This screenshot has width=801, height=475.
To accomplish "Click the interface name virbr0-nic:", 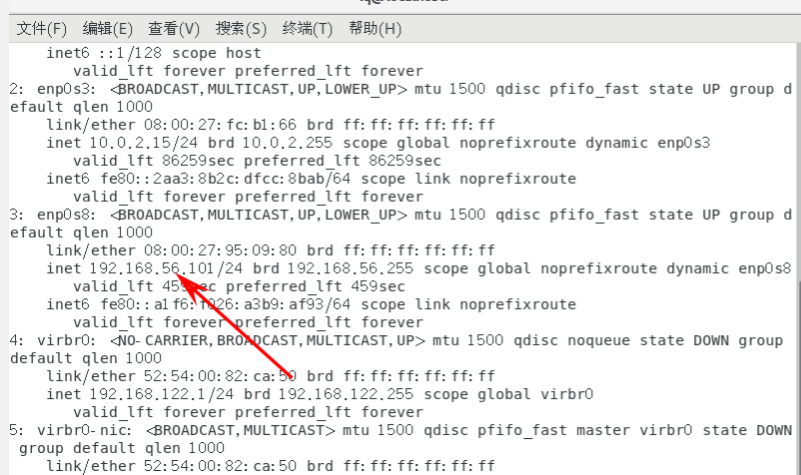I will click(x=84, y=430).
